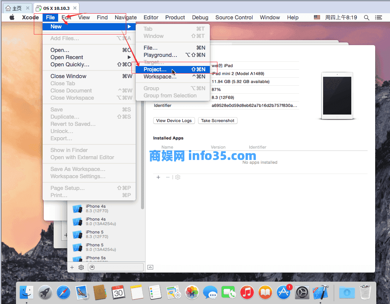Select iPhone 5 8.3 (12F70) simulator
The image size is (390, 304).
(106, 234)
